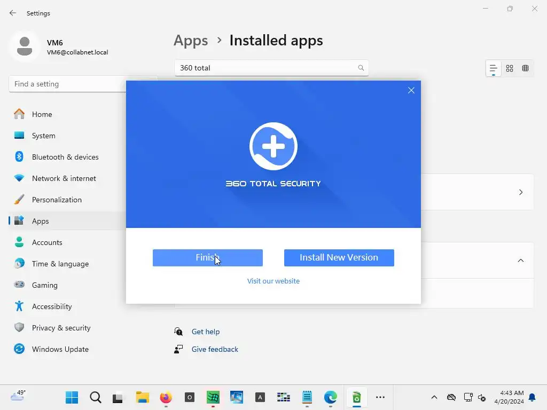
Task: Open Privacy & security settings
Action: coord(67,328)
